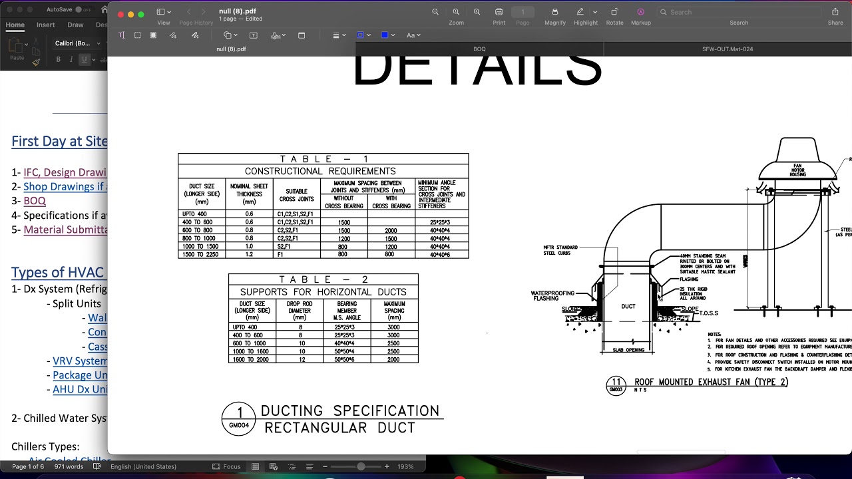Viewport: 852px width, 479px height.
Task: Toggle the Markup toolbar button
Action: [x=640, y=12]
